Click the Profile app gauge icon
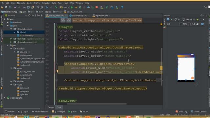The height and width of the screenshot is (118, 210). 88,7
